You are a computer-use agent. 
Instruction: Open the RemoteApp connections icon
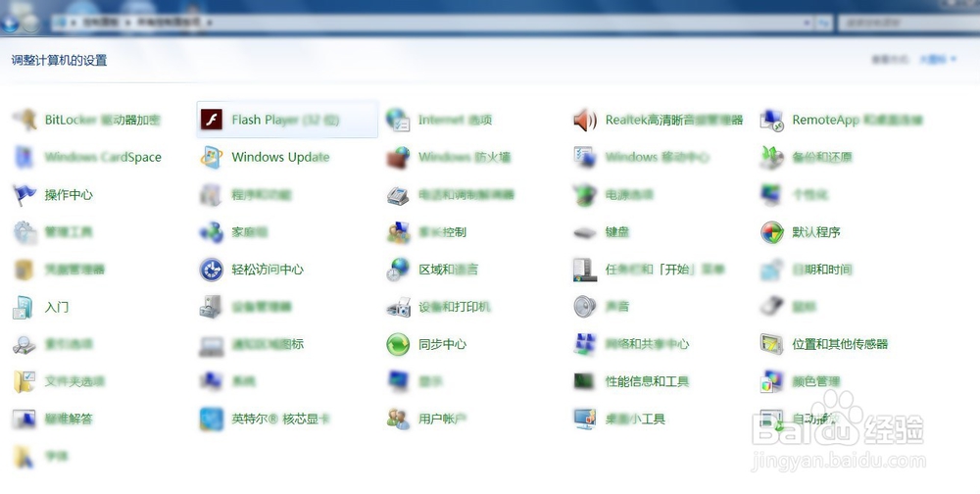click(772, 120)
